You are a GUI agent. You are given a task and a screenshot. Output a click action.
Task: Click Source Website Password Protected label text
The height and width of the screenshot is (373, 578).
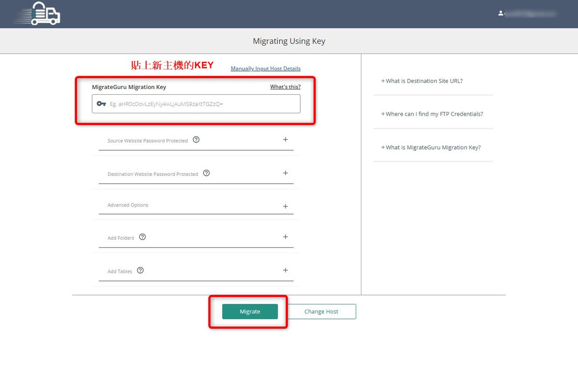[148, 141]
